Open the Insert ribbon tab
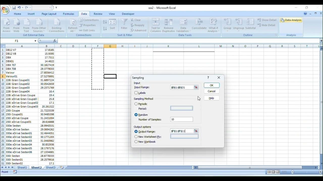 pyautogui.click(x=31, y=14)
